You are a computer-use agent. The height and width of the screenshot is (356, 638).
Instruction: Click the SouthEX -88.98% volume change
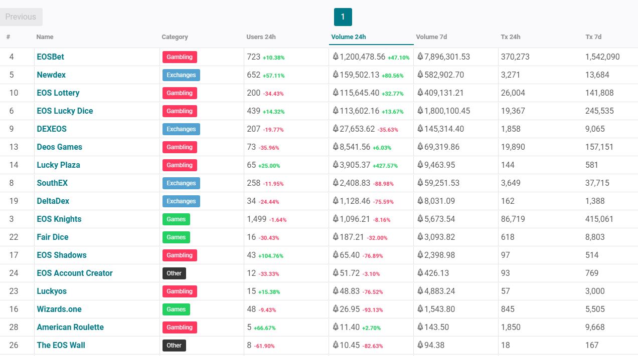383,184
